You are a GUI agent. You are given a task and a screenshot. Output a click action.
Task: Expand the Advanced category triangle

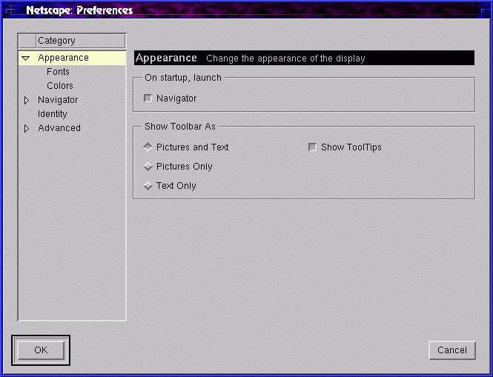coord(27,128)
